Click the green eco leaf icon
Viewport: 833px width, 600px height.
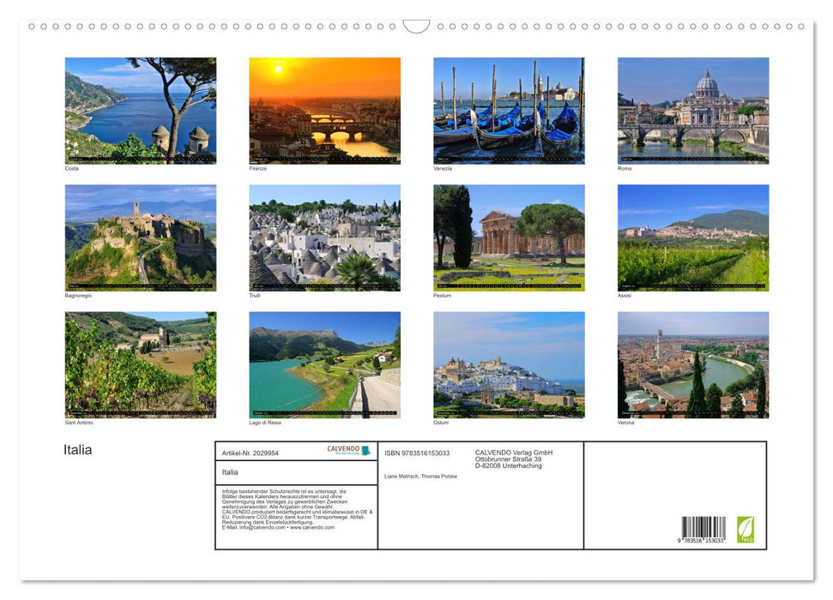pyautogui.click(x=746, y=529)
